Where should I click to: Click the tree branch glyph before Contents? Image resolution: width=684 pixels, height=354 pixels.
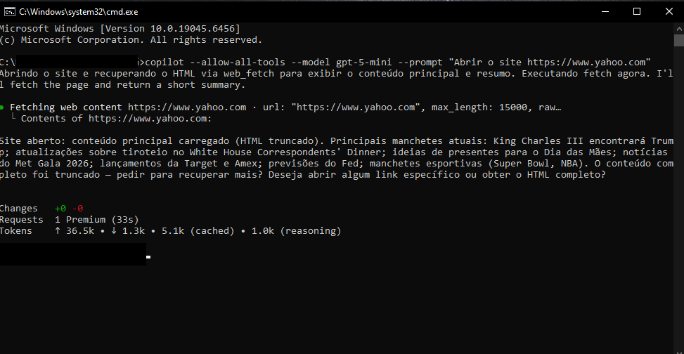(14, 119)
